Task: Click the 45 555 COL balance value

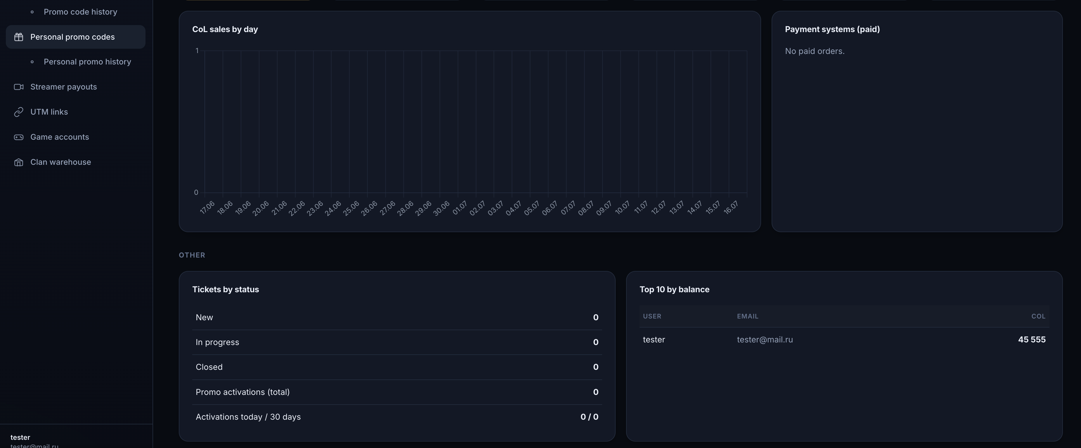Action: 1032,339
